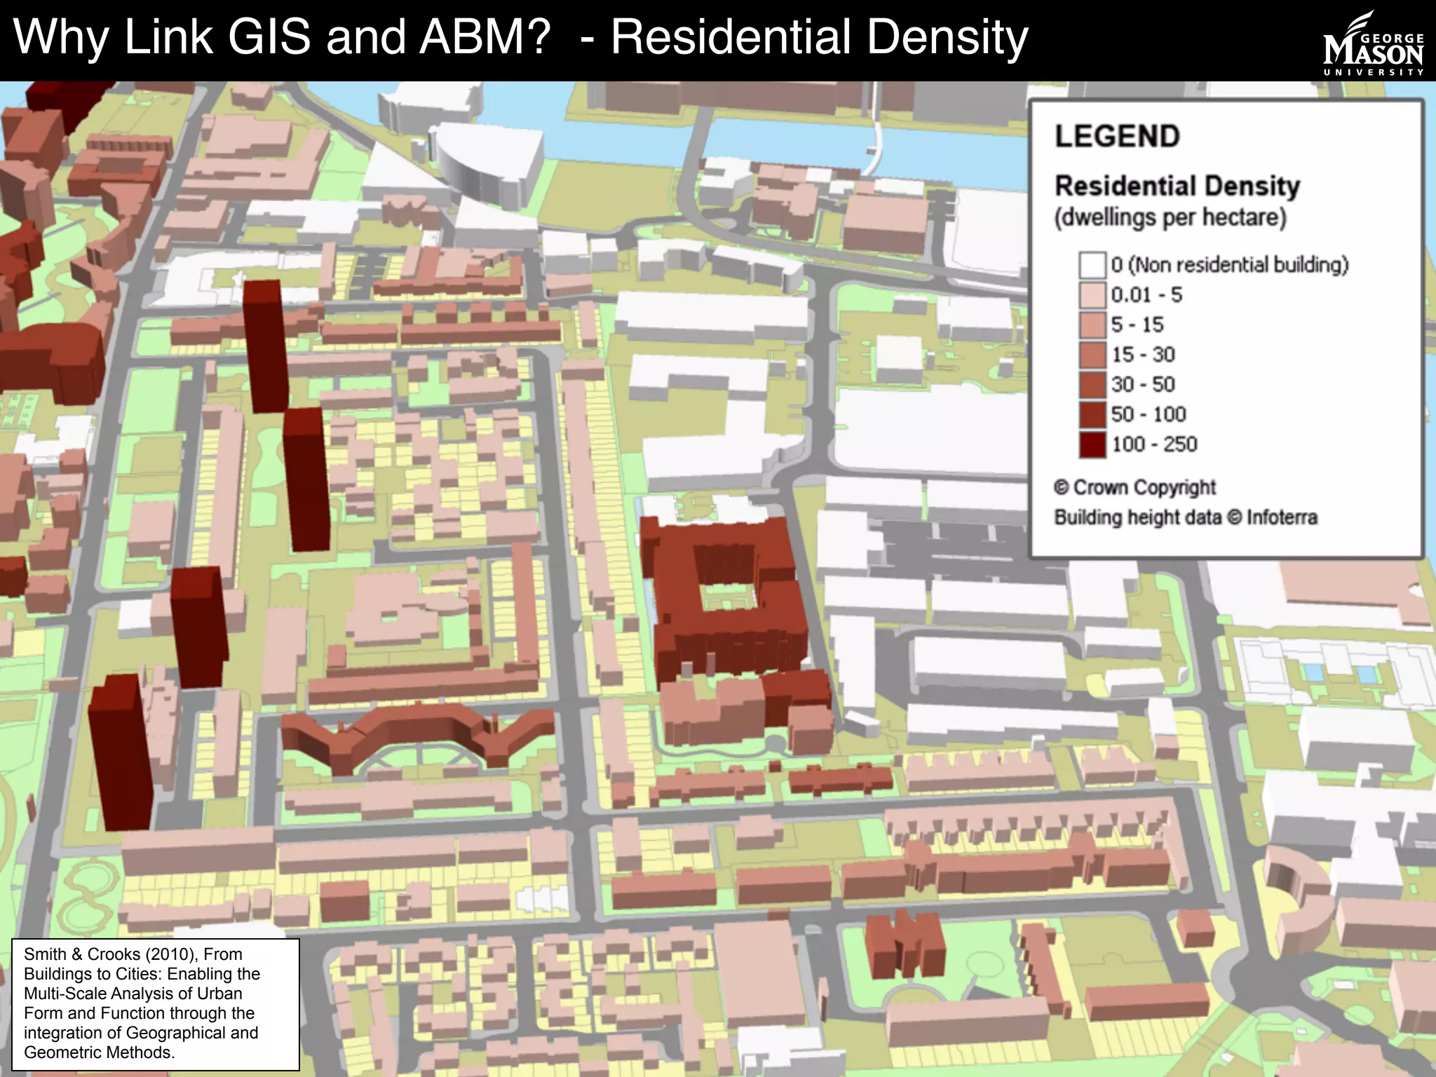Click the 15 - 30 density swatch
Image resolution: width=1436 pixels, height=1077 pixels.
click(x=1092, y=355)
